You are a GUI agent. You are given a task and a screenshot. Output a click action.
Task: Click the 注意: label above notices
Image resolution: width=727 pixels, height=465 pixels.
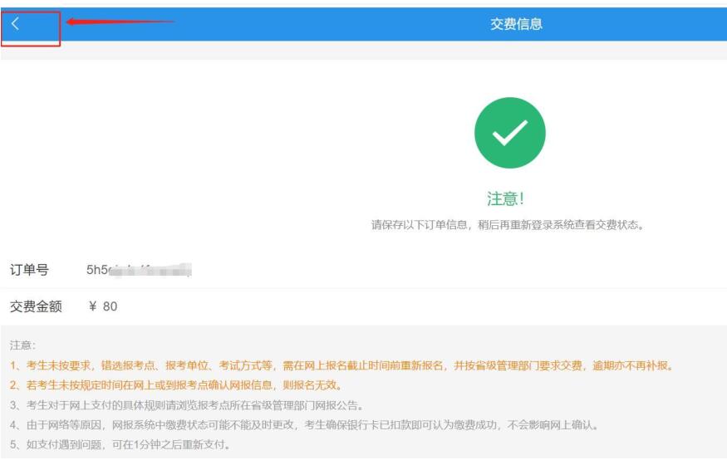pos(22,345)
